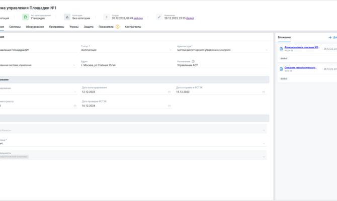337x201 pixels.
Task: Expand the greyed dropdown containing Ижевск
Action: pyautogui.click(x=264, y=130)
